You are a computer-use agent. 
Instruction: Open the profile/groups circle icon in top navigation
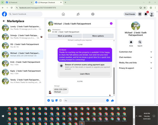pyautogui.click(x=93, y=14)
